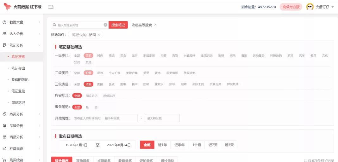Click the 商品分析 icon

click(4, 137)
